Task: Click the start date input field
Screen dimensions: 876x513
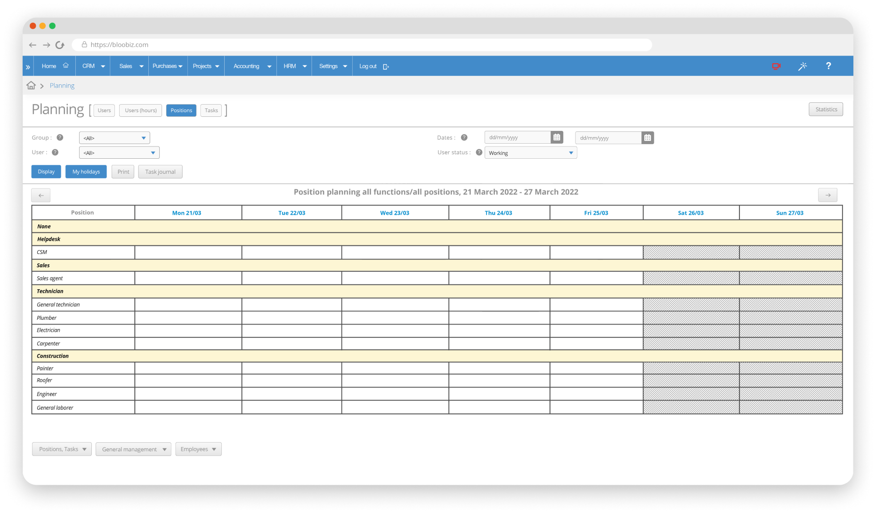Action: point(518,138)
